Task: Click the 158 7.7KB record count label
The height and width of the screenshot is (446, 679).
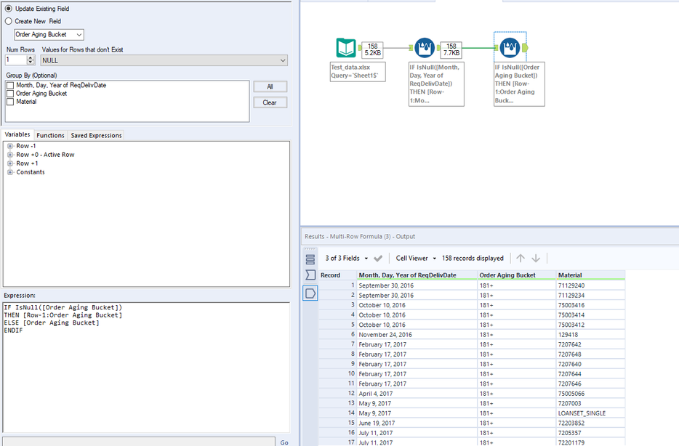Action: pos(451,49)
